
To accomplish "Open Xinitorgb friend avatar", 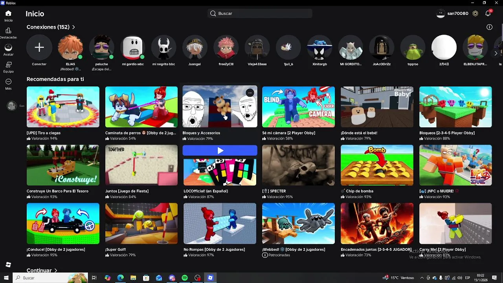I will 319,48.
